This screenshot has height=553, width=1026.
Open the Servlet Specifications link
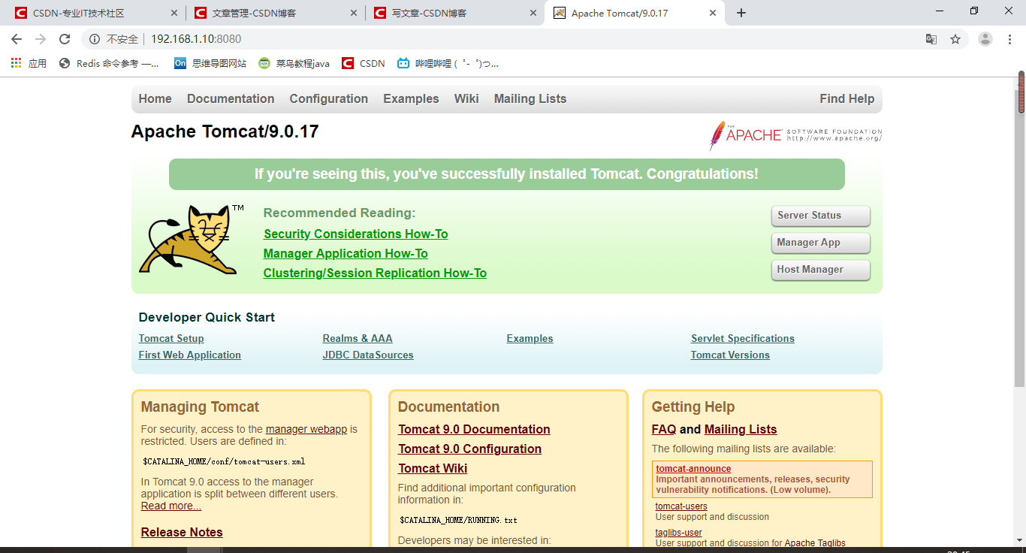tap(743, 339)
